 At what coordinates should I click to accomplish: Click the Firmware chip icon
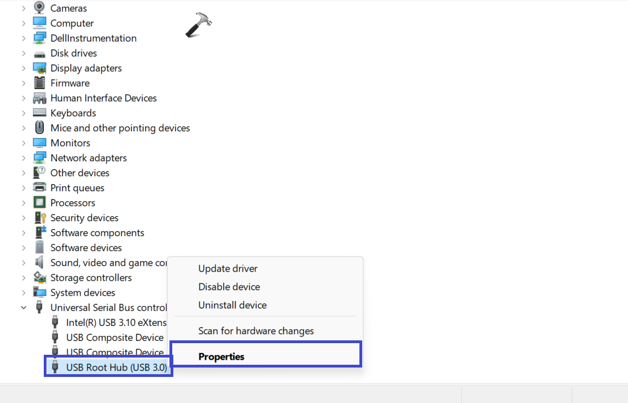click(39, 83)
